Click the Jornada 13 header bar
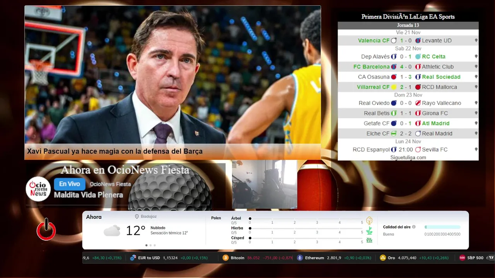The image size is (495, 278). pos(408,25)
